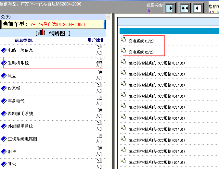
Task: Click [进入] for 内部照明系统
Action: point(99,113)
